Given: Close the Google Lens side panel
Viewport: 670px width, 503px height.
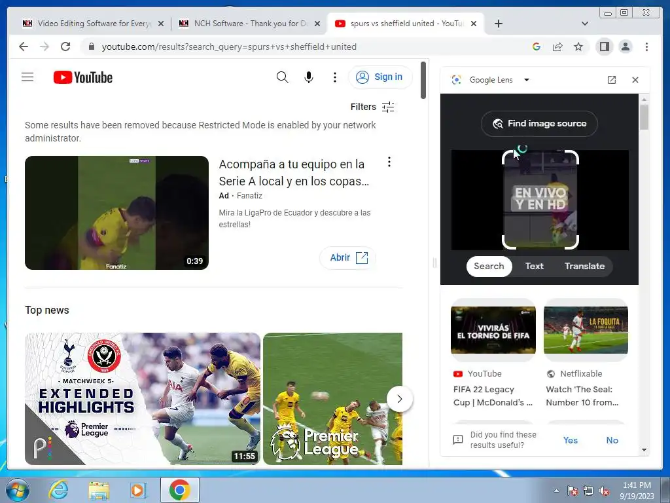Looking at the screenshot, I should click(635, 79).
